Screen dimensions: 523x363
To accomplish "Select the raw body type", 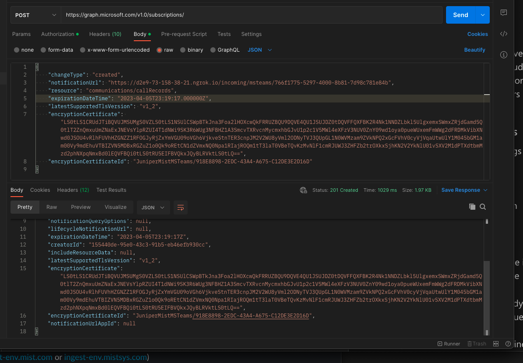I will (x=165, y=50).
